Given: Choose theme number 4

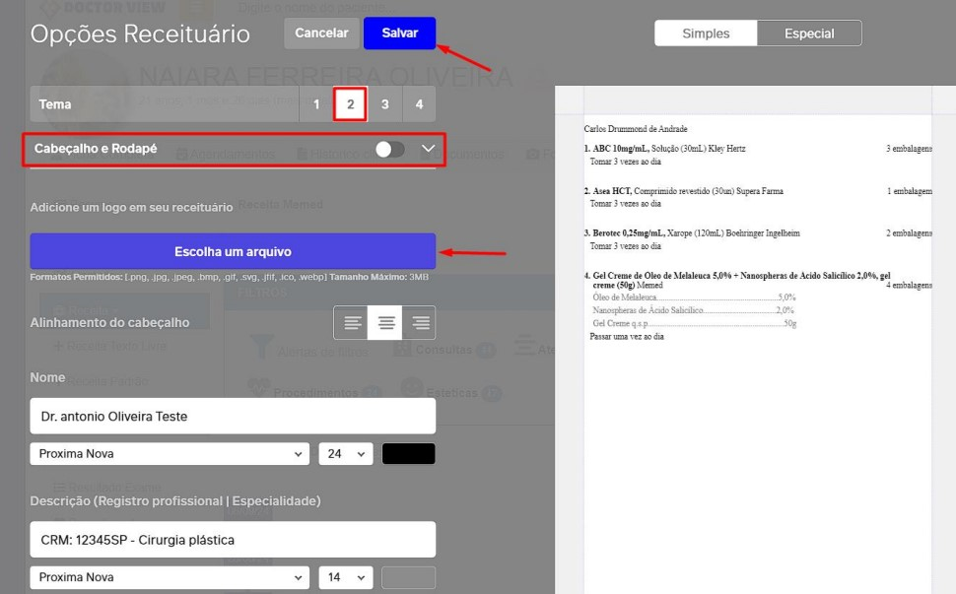Looking at the screenshot, I should (419, 103).
